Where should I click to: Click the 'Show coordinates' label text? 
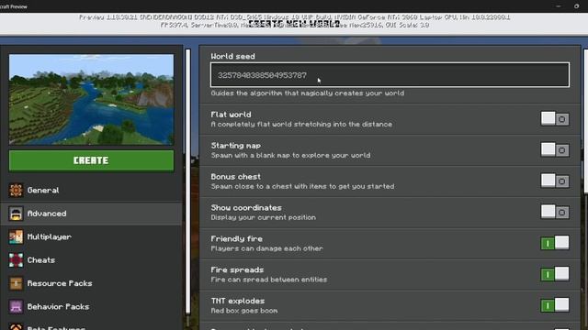[x=246, y=208]
